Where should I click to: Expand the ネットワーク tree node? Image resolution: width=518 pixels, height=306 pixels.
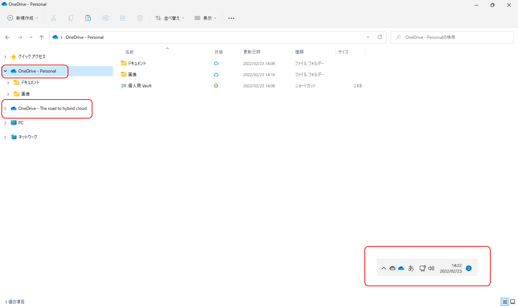click(5, 137)
